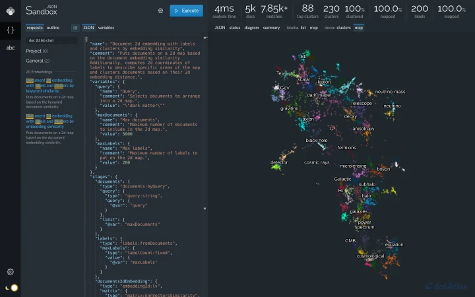Click the 'fermions' map label
This screenshot has height=297, width=475.
point(346,148)
